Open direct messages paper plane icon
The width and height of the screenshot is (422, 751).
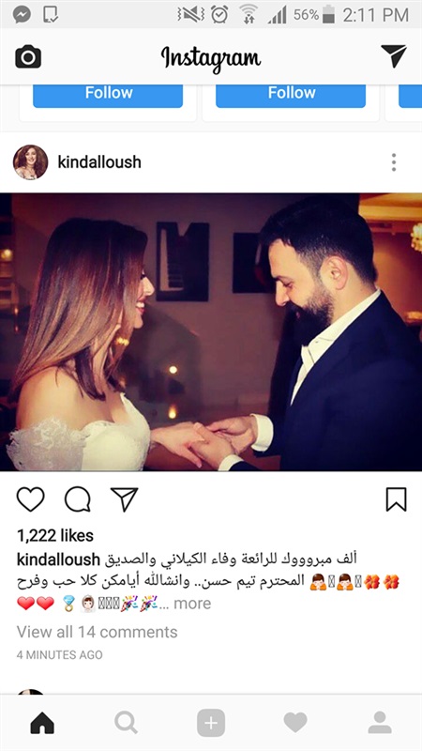click(393, 56)
